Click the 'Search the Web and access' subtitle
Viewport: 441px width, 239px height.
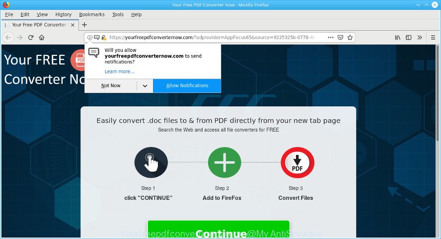219,130
